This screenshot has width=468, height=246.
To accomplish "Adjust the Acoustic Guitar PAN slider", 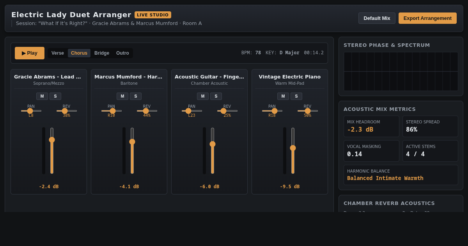I will click(x=192, y=111).
